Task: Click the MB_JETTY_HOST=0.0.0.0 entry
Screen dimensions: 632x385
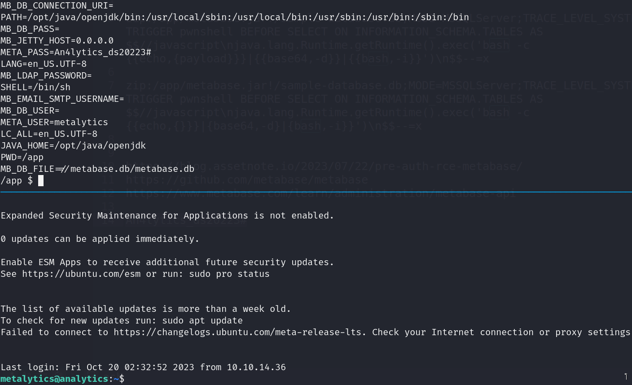Action: 57,40
